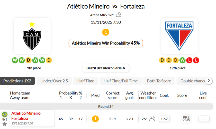
Task: Open the Half Time tab
Action: click(86, 81)
